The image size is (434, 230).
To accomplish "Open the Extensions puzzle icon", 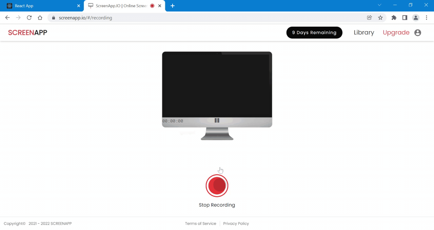I will click(x=394, y=18).
